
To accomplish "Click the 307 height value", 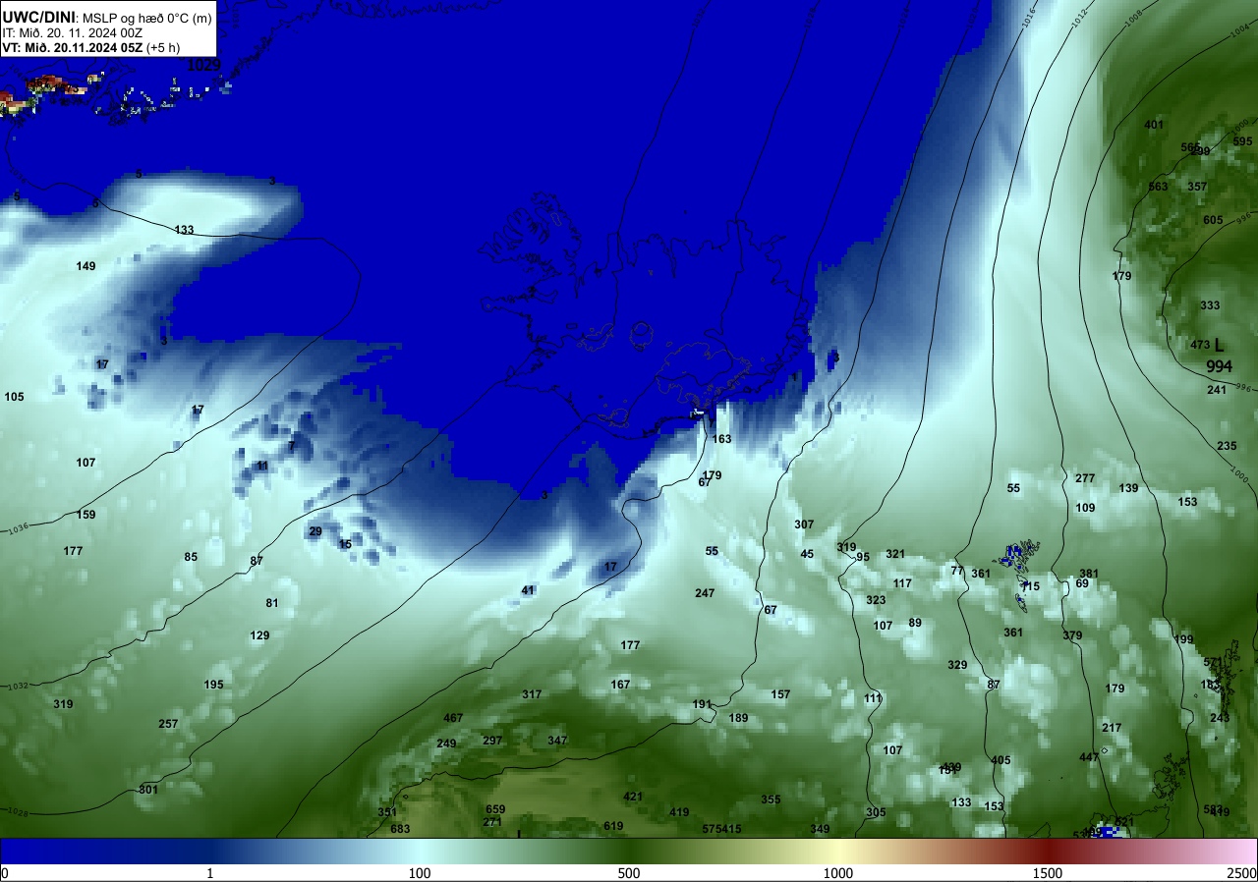I will coord(804,524).
